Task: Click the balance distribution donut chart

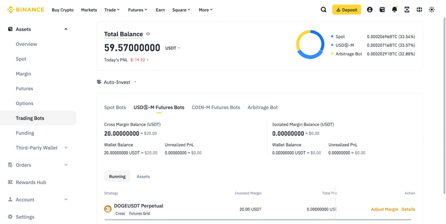Action: 310,45
